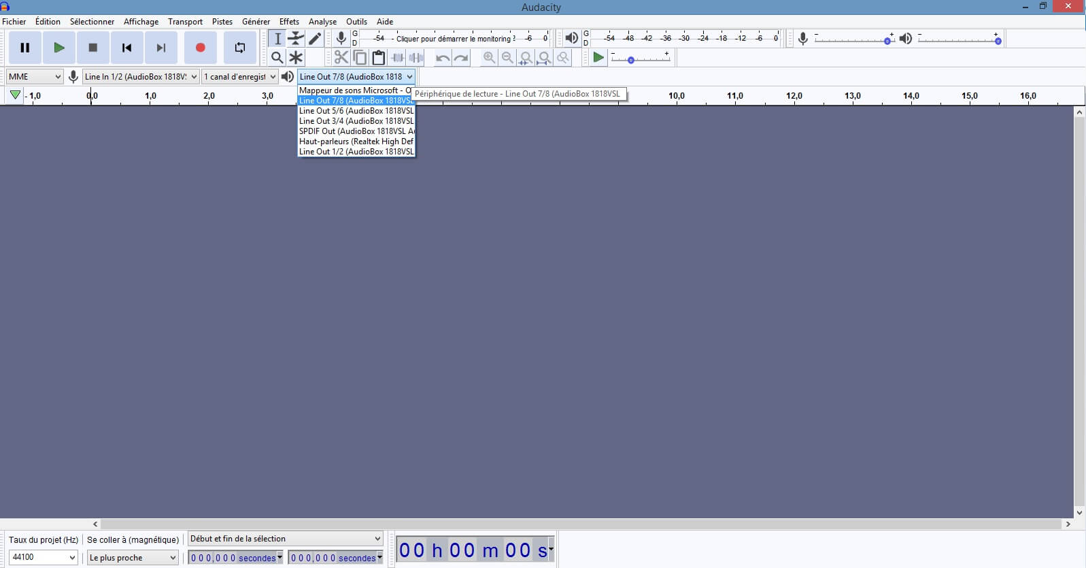Click the Zoom Out magnifier icon
1086x568 pixels.
[x=507, y=58]
